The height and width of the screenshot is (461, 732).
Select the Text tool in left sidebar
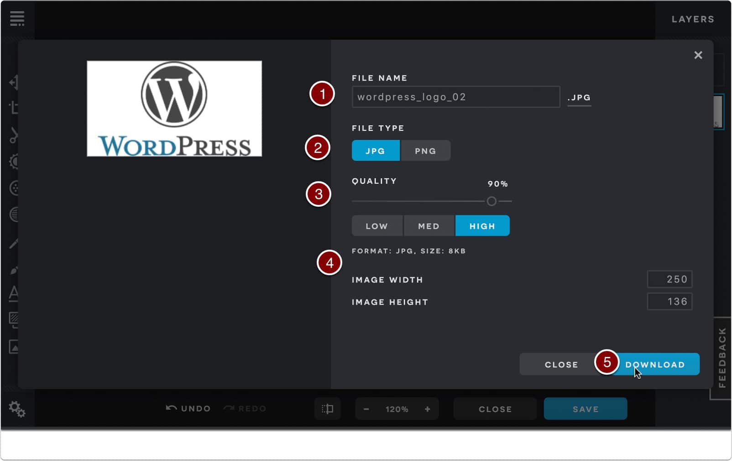point(14,293)
